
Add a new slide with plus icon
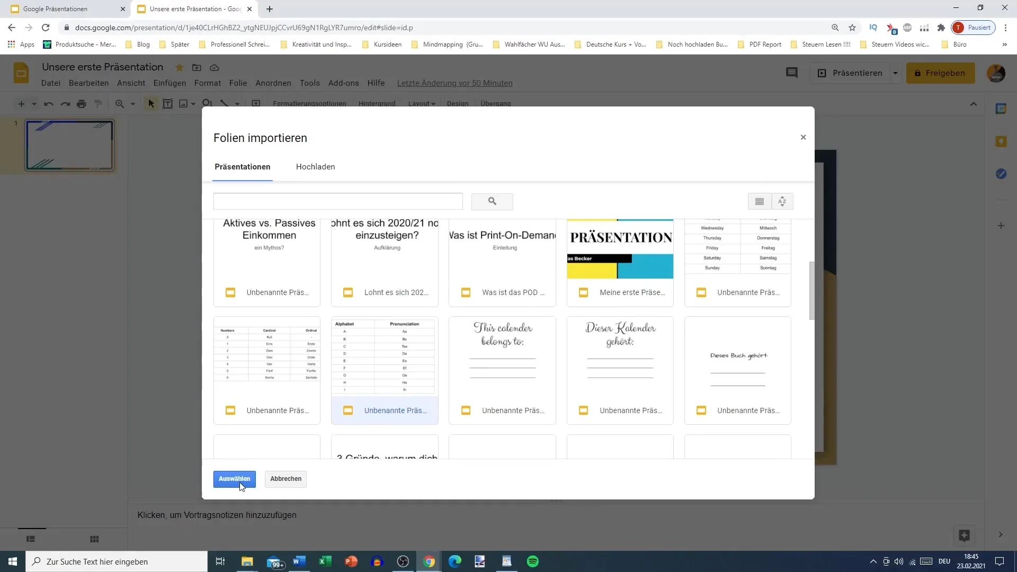pyautogui.click(x=21, y=104)
